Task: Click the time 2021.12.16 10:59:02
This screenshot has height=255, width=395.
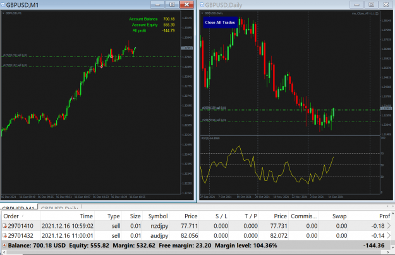Action: click(68, 226)
